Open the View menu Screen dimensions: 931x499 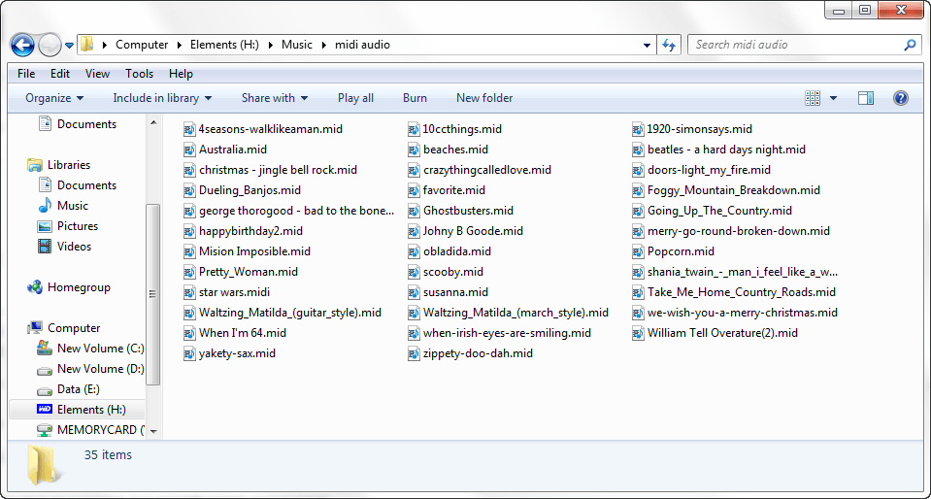click(x=97, y=74)
